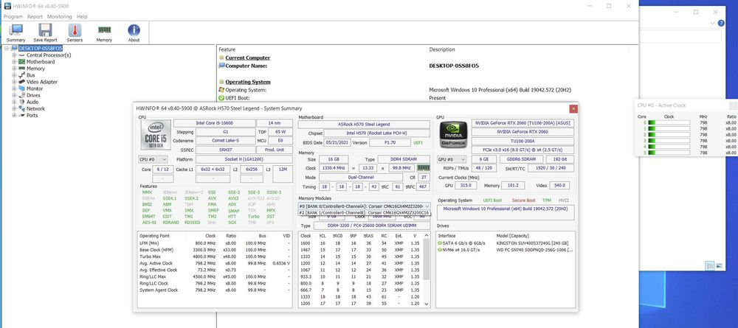
Task: Click the Base Clock (HFM) row
Action: pyautogui.click(x=216, y=250)
